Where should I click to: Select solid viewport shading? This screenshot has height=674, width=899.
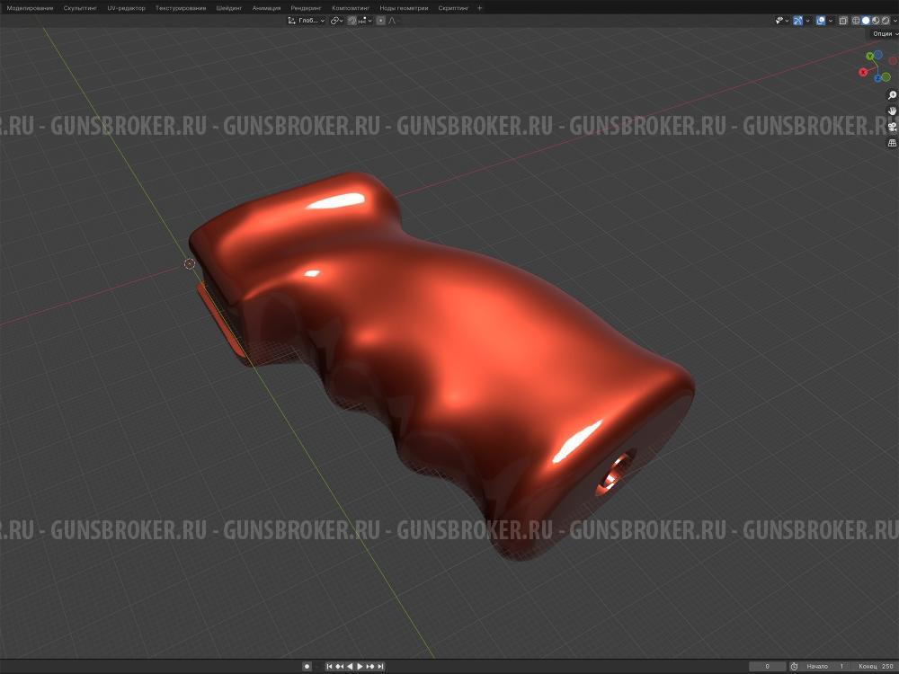pyautogui.click(x=866, y=21)
